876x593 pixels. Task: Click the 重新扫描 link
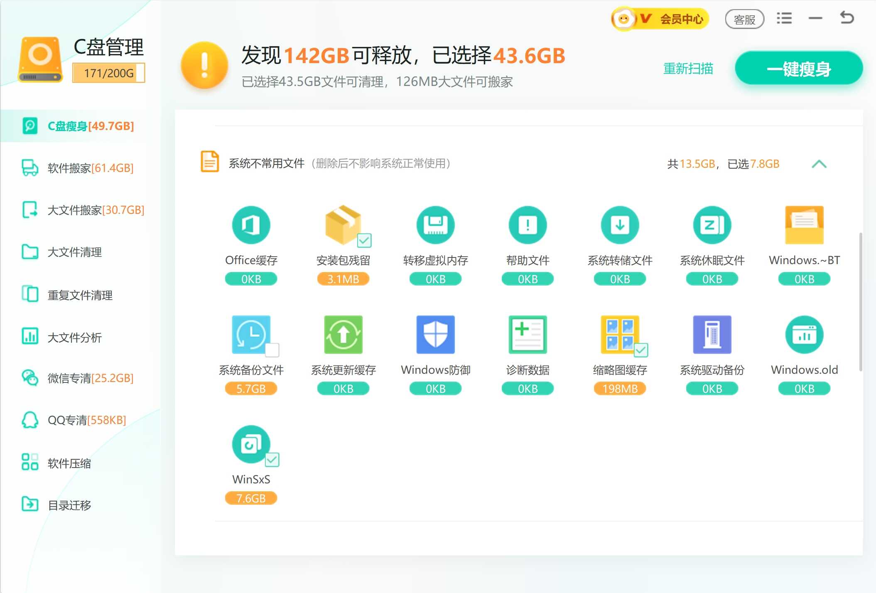[688, 69]
